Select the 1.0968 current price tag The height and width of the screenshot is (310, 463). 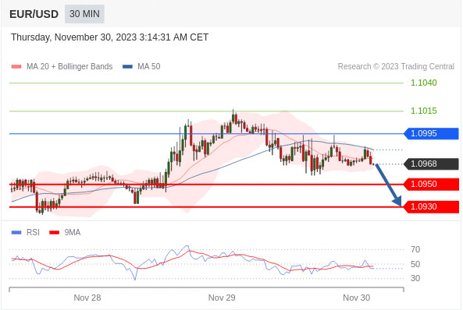432,164
